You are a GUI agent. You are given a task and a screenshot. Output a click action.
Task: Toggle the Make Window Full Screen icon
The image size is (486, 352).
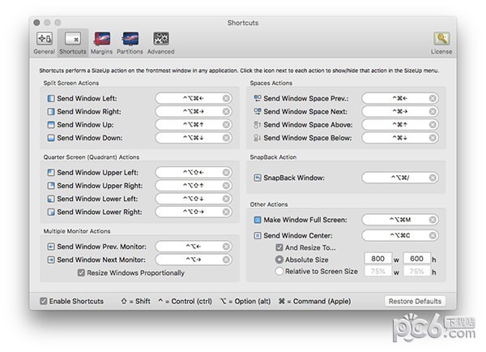(x=258, y=220)
